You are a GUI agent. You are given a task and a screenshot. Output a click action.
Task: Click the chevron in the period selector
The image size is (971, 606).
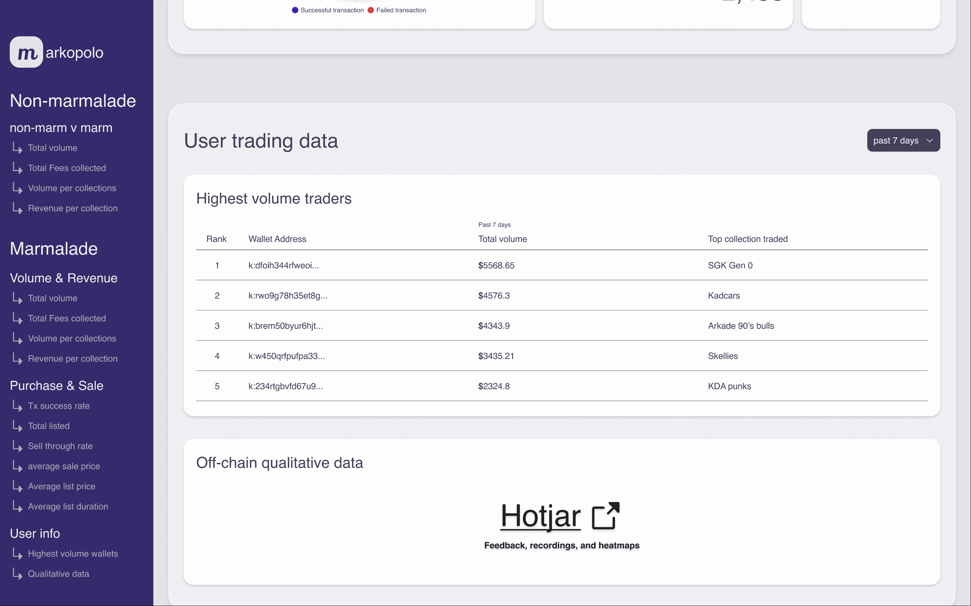click(x=930, y=141)
